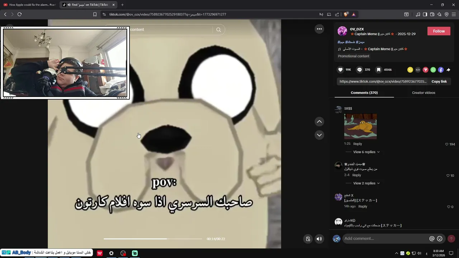Image resolution: width=459 pixels, height=258 pixels.
Task: Open the GIF sticker in SR$$ comment
Action: click(360, 126)
